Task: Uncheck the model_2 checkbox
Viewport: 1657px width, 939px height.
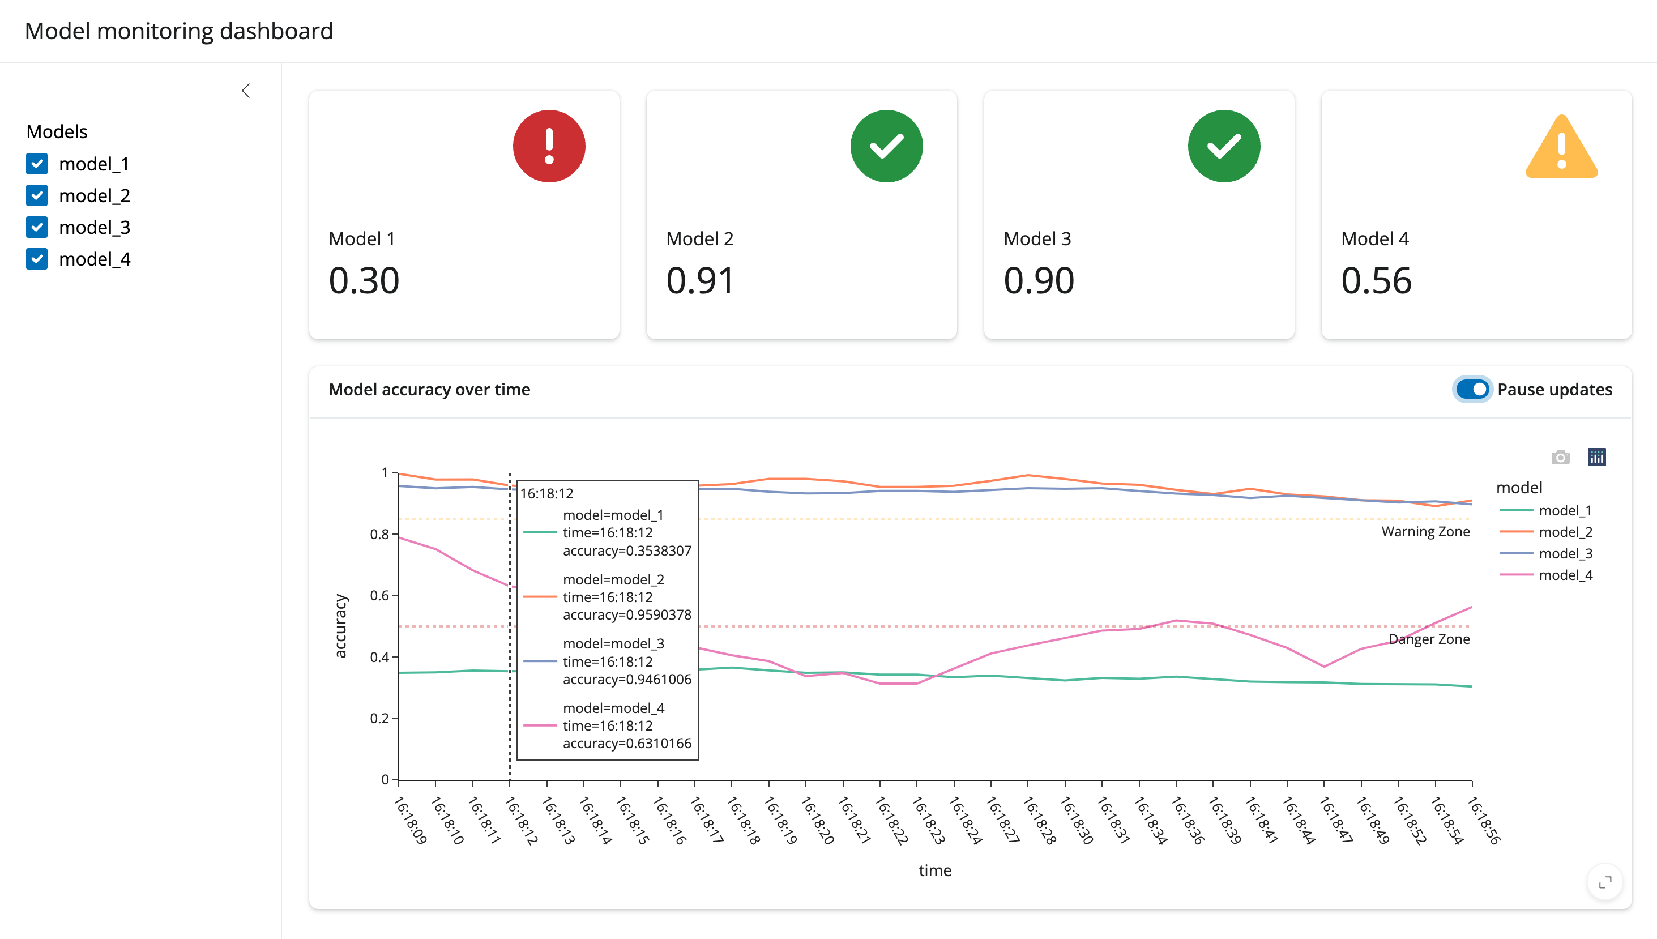Action: [37, 195]
